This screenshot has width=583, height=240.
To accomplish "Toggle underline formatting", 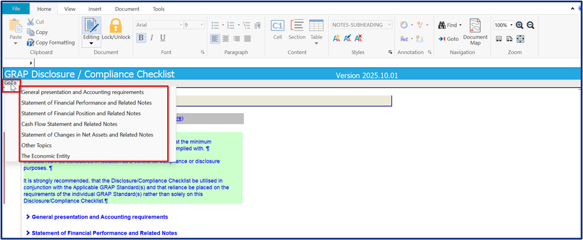I will 163,37.
